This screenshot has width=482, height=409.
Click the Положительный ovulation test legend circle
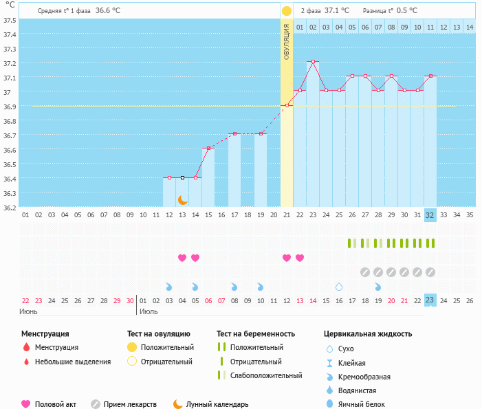[x=132, y=347]
